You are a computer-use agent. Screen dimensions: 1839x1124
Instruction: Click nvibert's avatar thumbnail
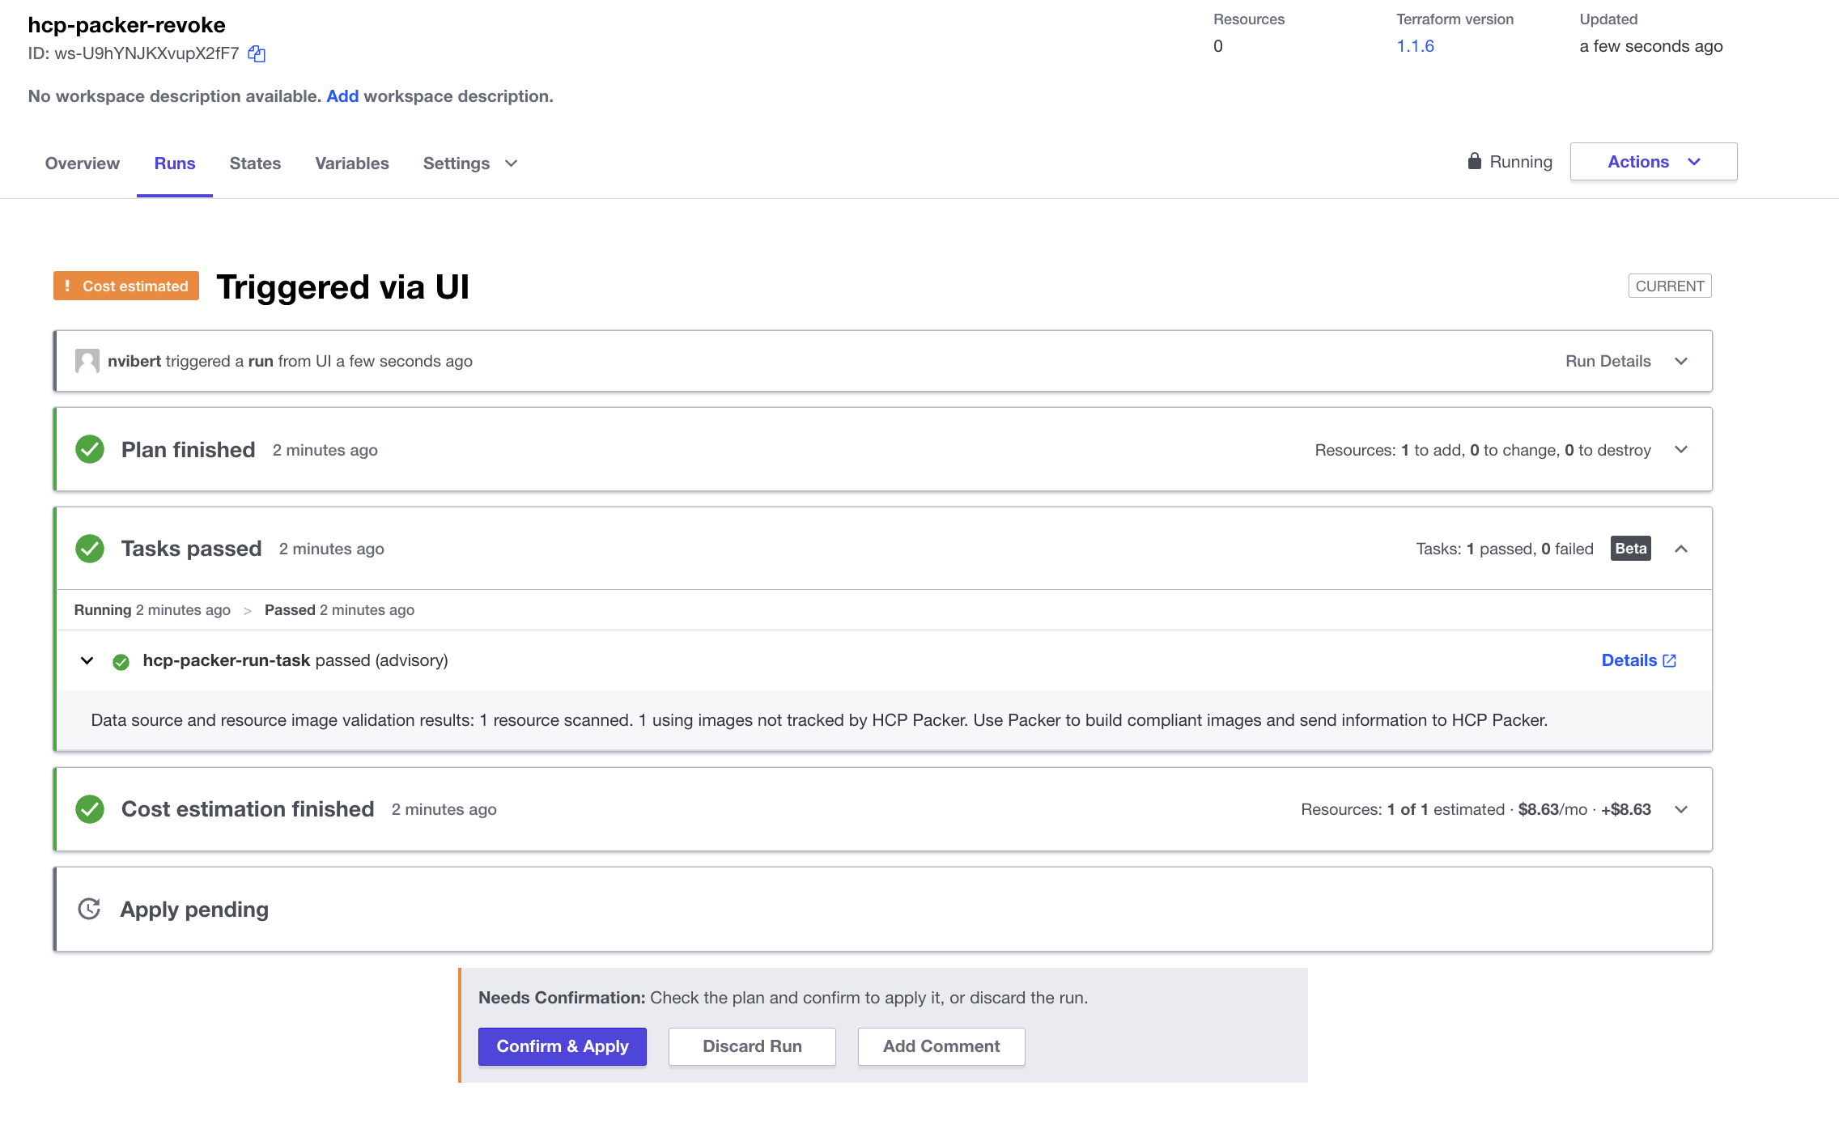[87, 361]
